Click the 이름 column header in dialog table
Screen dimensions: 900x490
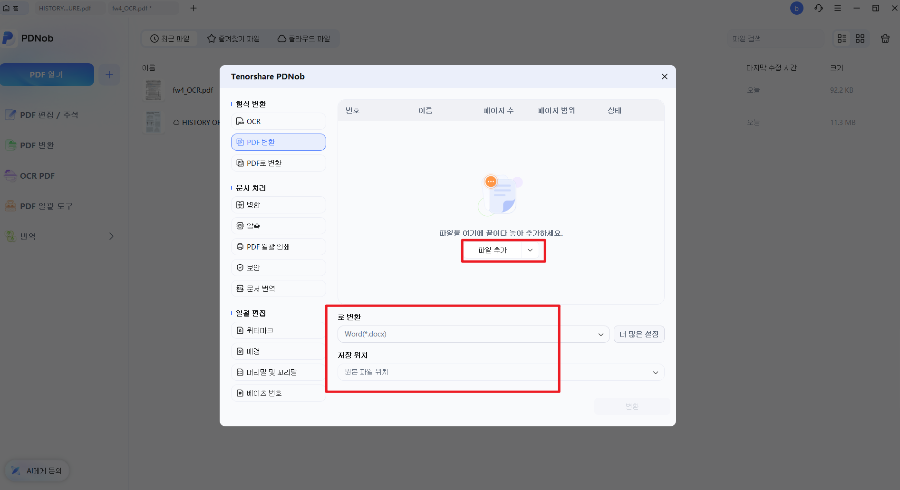pos(426,110)
